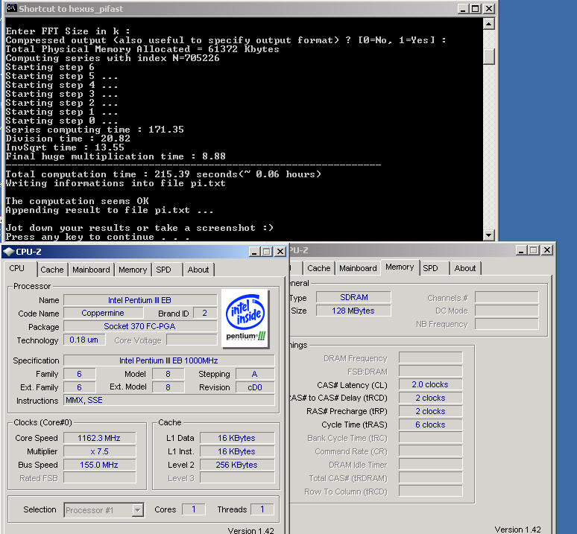Click the console window system icon
The image size is (577, 534).
coord(11,8)
